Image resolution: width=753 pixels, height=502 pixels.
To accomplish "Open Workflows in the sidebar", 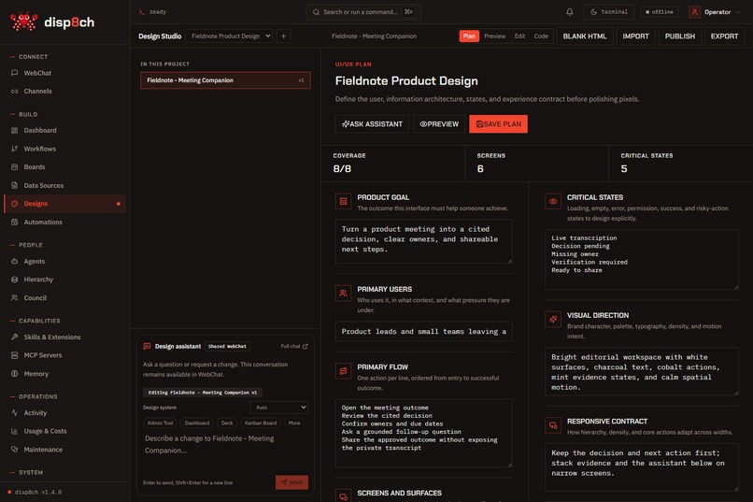I will coord(40,149).
